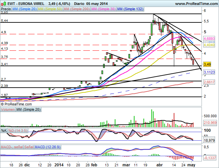Click the yellow MM (Simple 50) label
The height and width of the screenshot is (168, 219).
coord(49,9)
